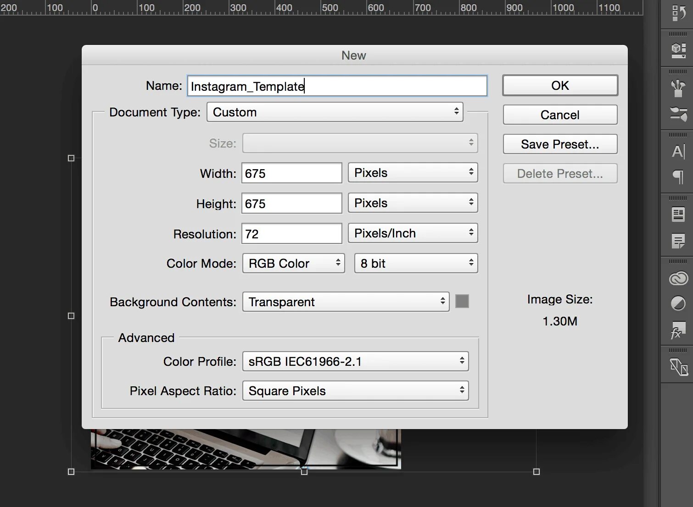Open the Brush Presets panel icon
693x507 pixels.
(x=678, y=113)
